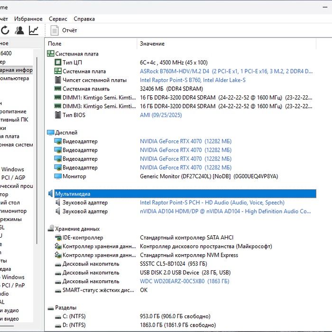Click the Хранение данных group icon
The width and height of the screenshot is (332, 332).
(x=51, y=228)
